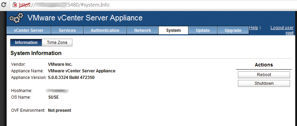Click the Help link
The width and height of the screenshot is (297, 126).
pyautogui.click(x=254, y=28)
